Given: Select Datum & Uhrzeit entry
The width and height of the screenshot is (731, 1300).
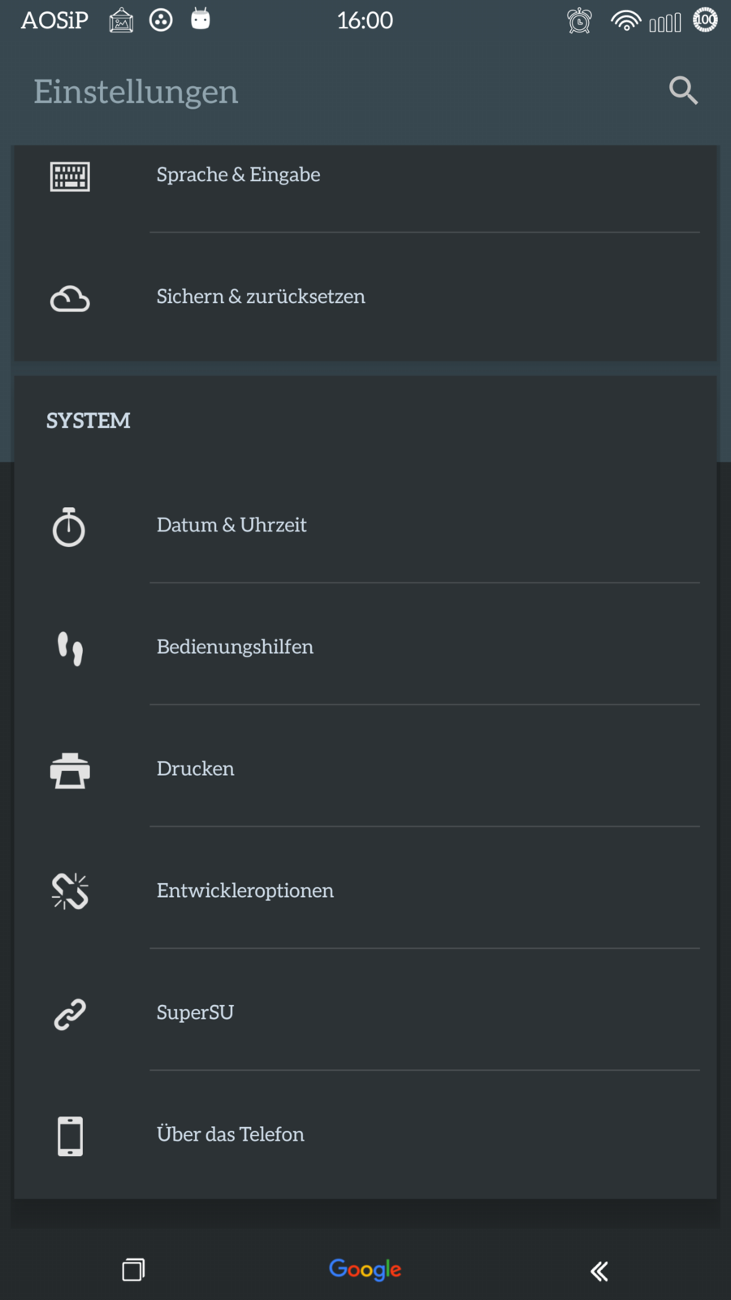Looking at the screenshot, I should (231, 525).
